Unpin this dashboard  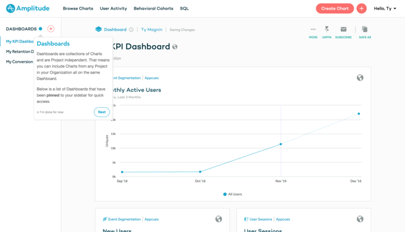point(326,32)
